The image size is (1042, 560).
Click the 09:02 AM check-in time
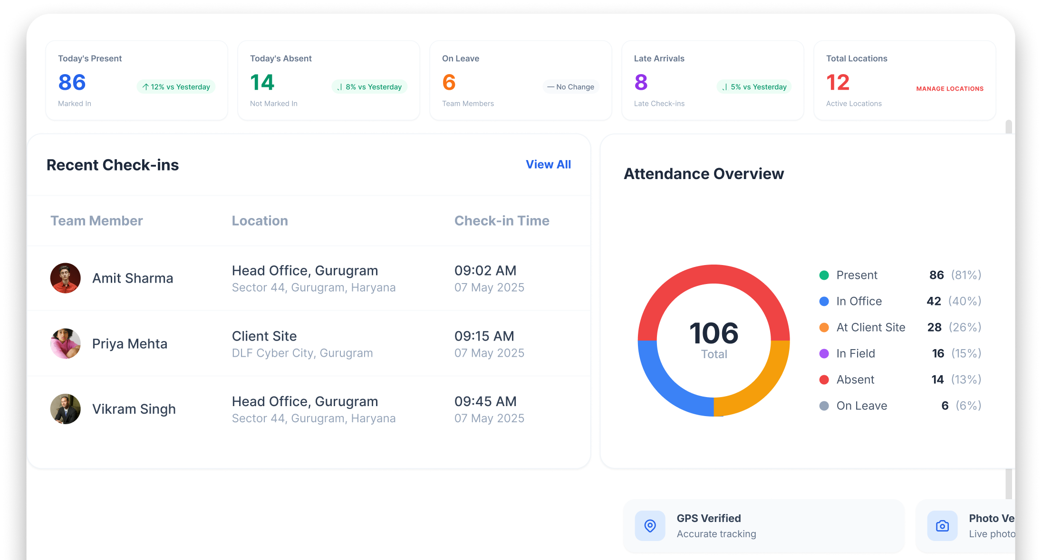[485, 271]
